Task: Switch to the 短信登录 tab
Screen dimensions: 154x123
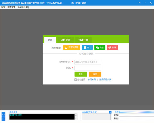Action: point(65,40)
